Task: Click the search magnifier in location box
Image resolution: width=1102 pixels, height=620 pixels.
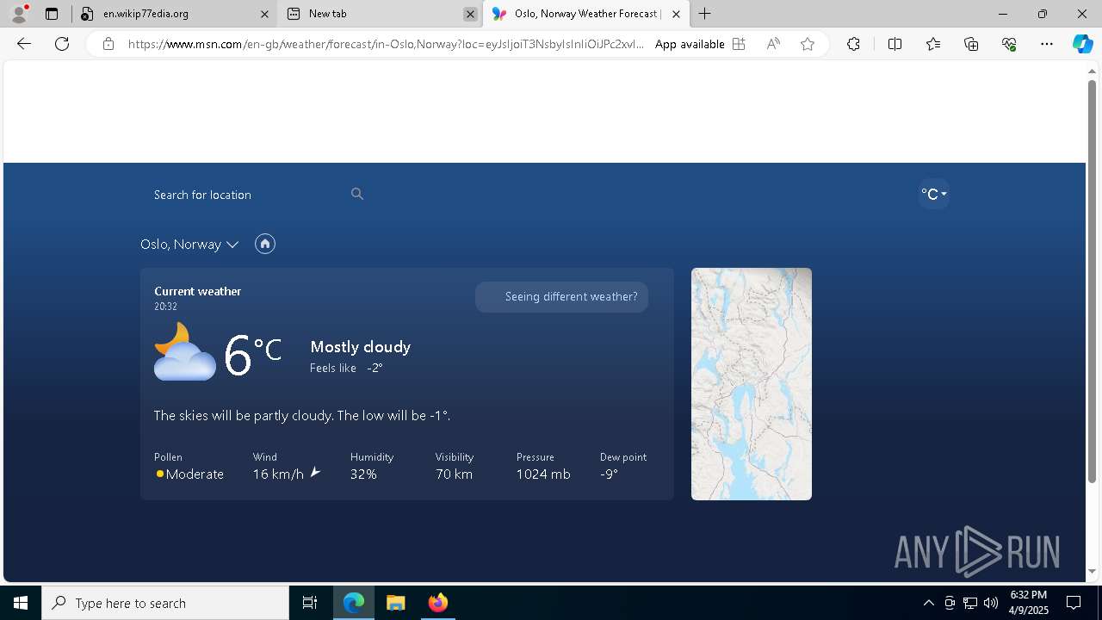Action: [x=357, y=194]
